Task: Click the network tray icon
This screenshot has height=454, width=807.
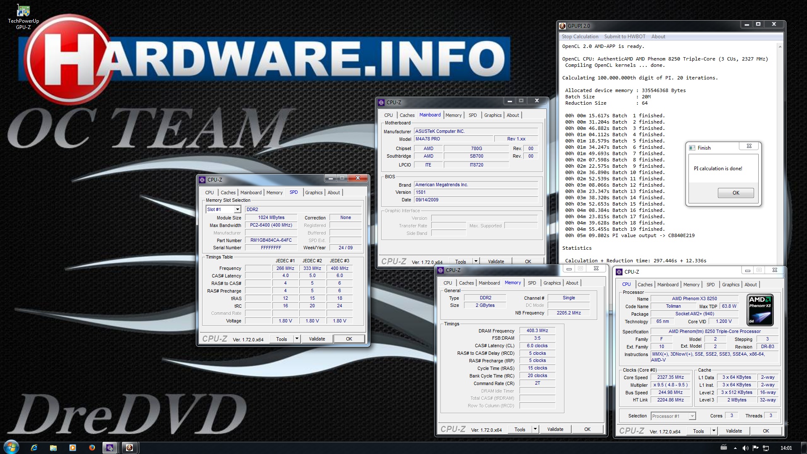Action: 766,448
